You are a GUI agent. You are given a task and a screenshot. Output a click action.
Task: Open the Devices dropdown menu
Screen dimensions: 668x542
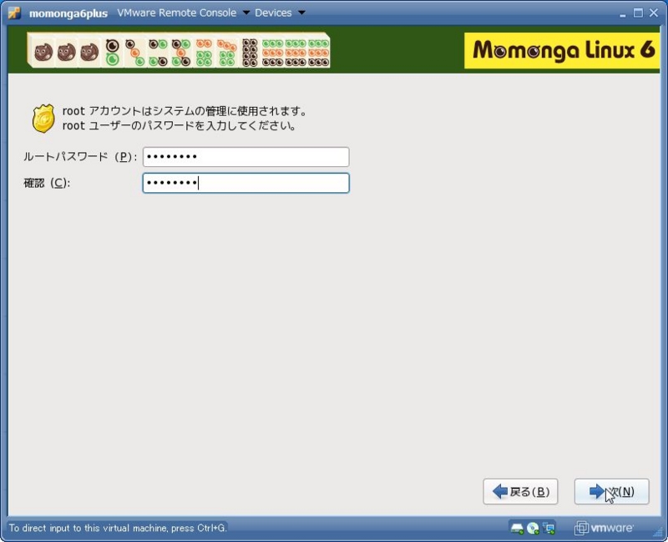[280, 13]
